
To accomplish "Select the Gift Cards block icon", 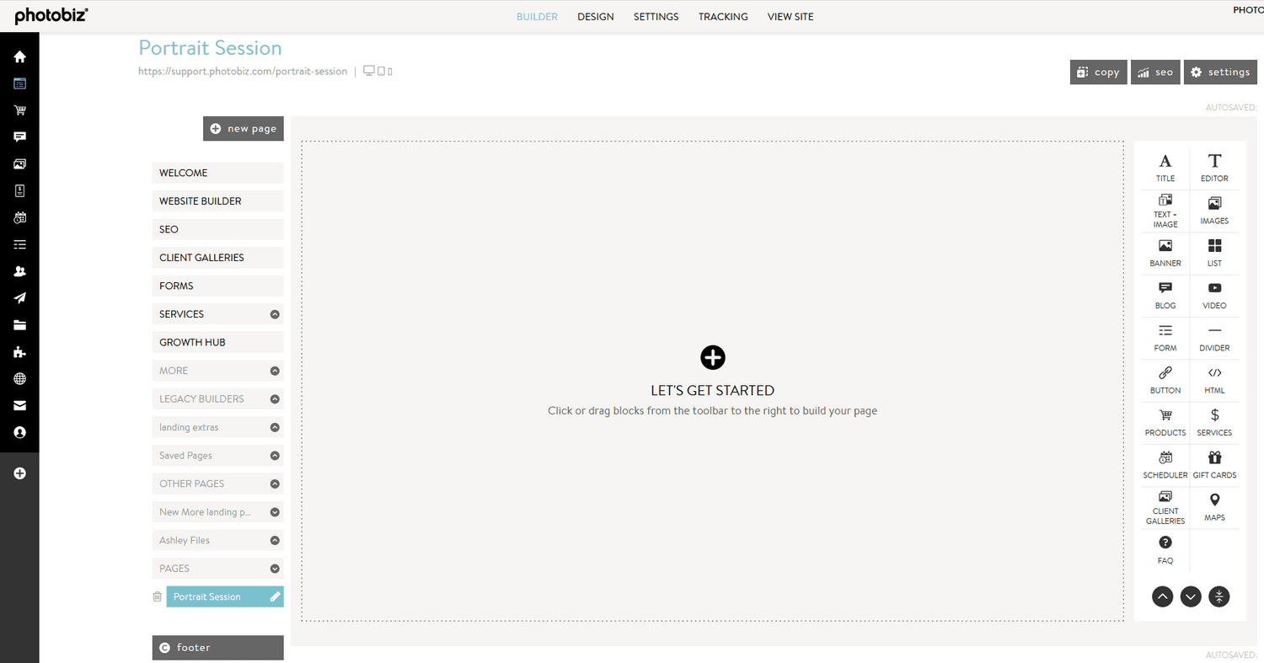I will point(1214,464).
